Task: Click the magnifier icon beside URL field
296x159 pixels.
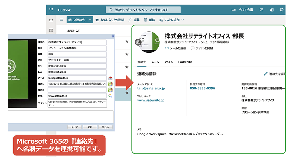Action: coord(110,96)
